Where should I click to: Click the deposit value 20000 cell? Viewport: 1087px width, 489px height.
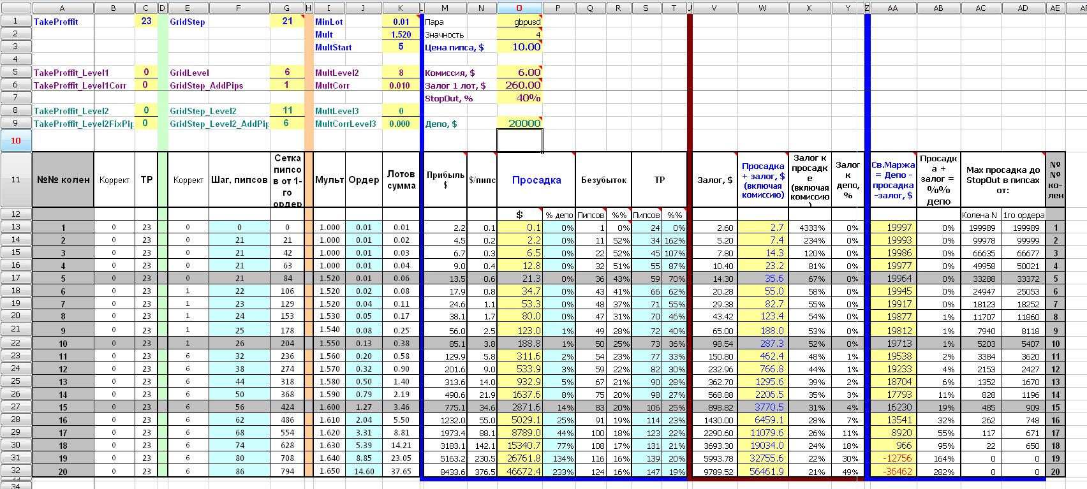[519, 124]
